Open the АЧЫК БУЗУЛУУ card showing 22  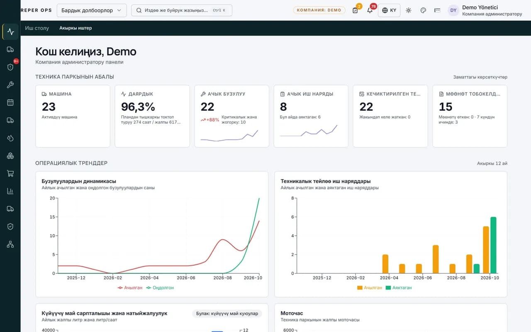231,116
